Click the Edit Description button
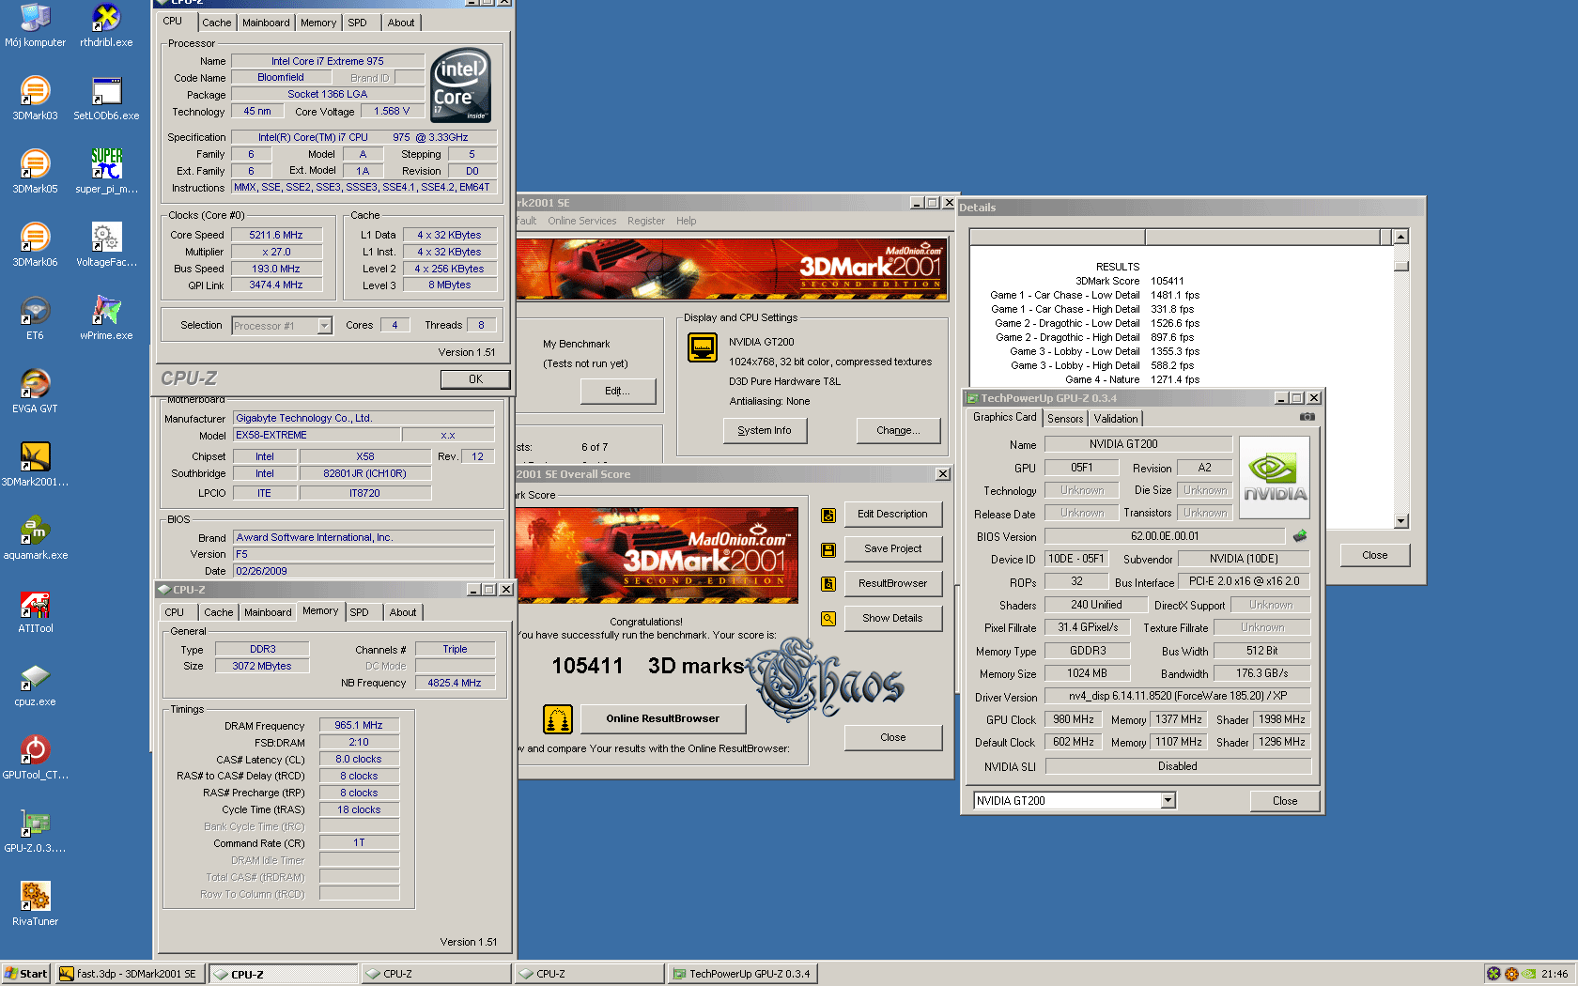This screenshot has height=986, width=1578. tap(892, 515)
